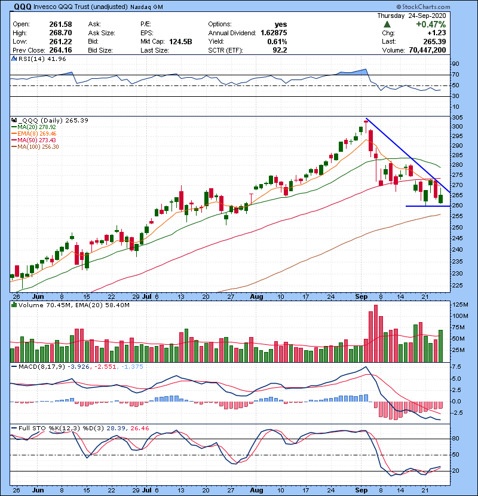The height and width of the screenshot is (496, 478).
Task: Click the Low value 261.22
Action: click(x=60, y=42)
